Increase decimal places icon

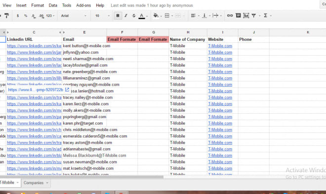41,16
